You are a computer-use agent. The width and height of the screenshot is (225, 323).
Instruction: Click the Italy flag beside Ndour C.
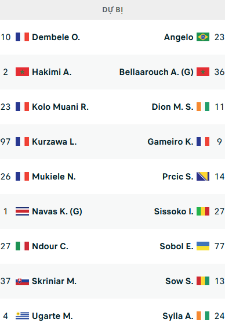click(x=22, y=246)
